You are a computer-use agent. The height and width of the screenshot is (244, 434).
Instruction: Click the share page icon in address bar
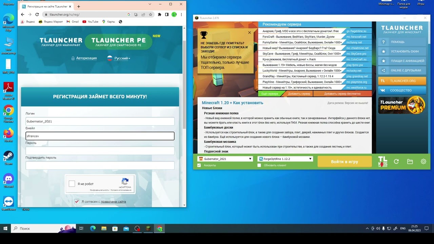point(143,15)
